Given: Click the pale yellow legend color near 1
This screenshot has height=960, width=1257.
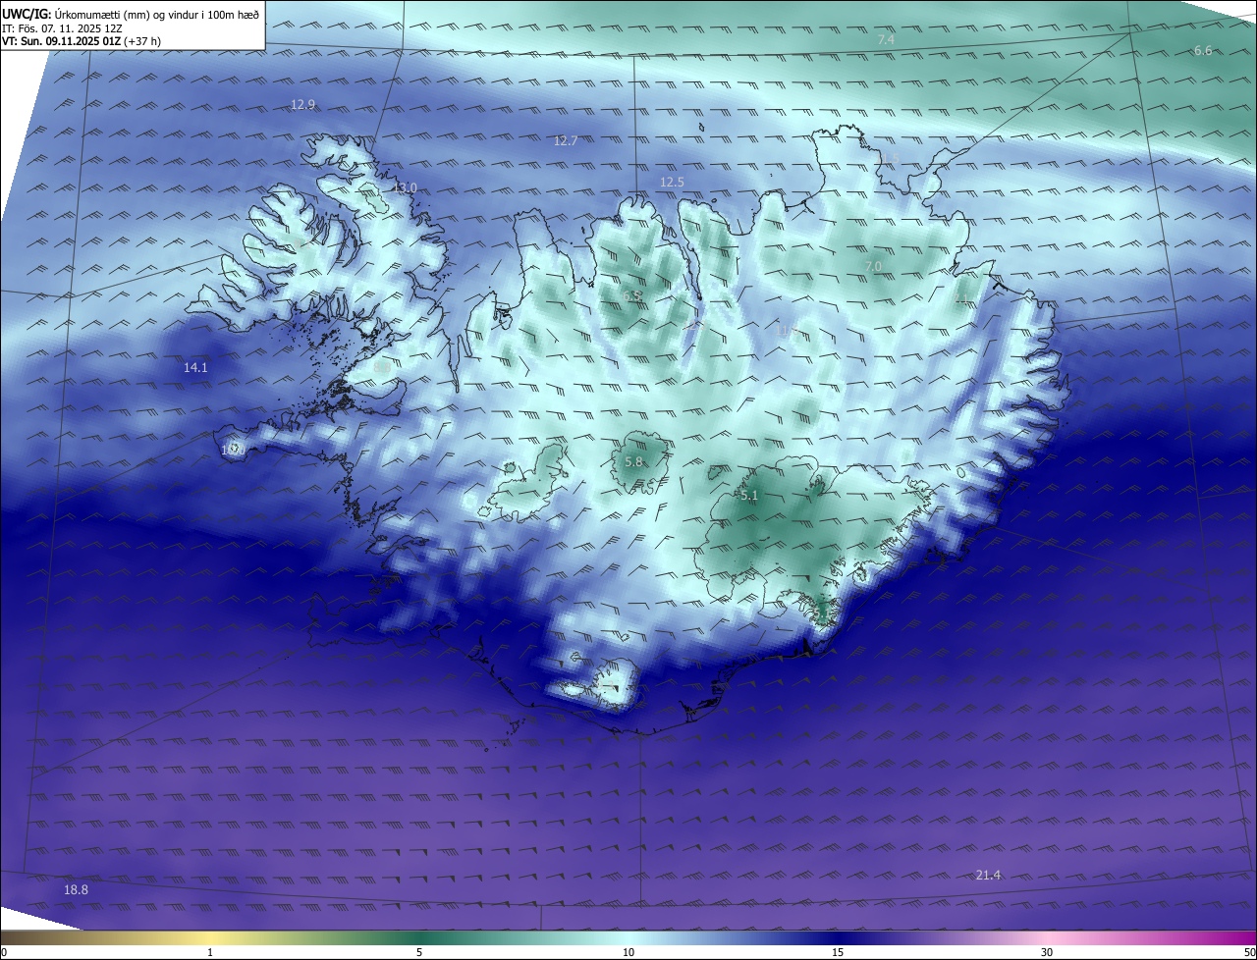Looking at the screenshot, I should pyautogui.click(x=210, y=937).
